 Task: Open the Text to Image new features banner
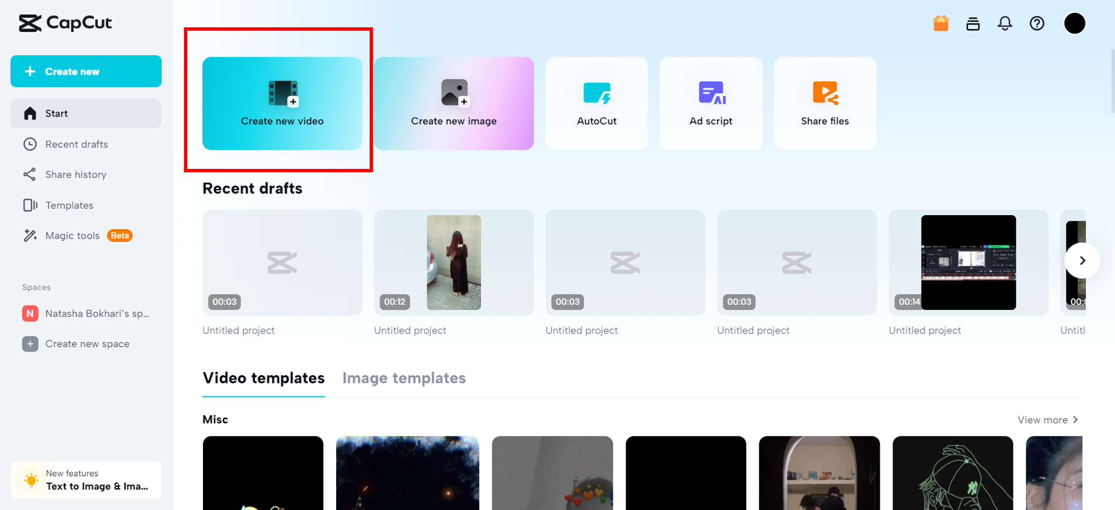point(85,479)
